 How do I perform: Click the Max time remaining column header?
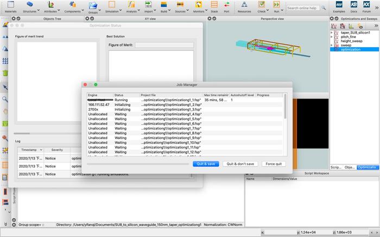[216, 95]
